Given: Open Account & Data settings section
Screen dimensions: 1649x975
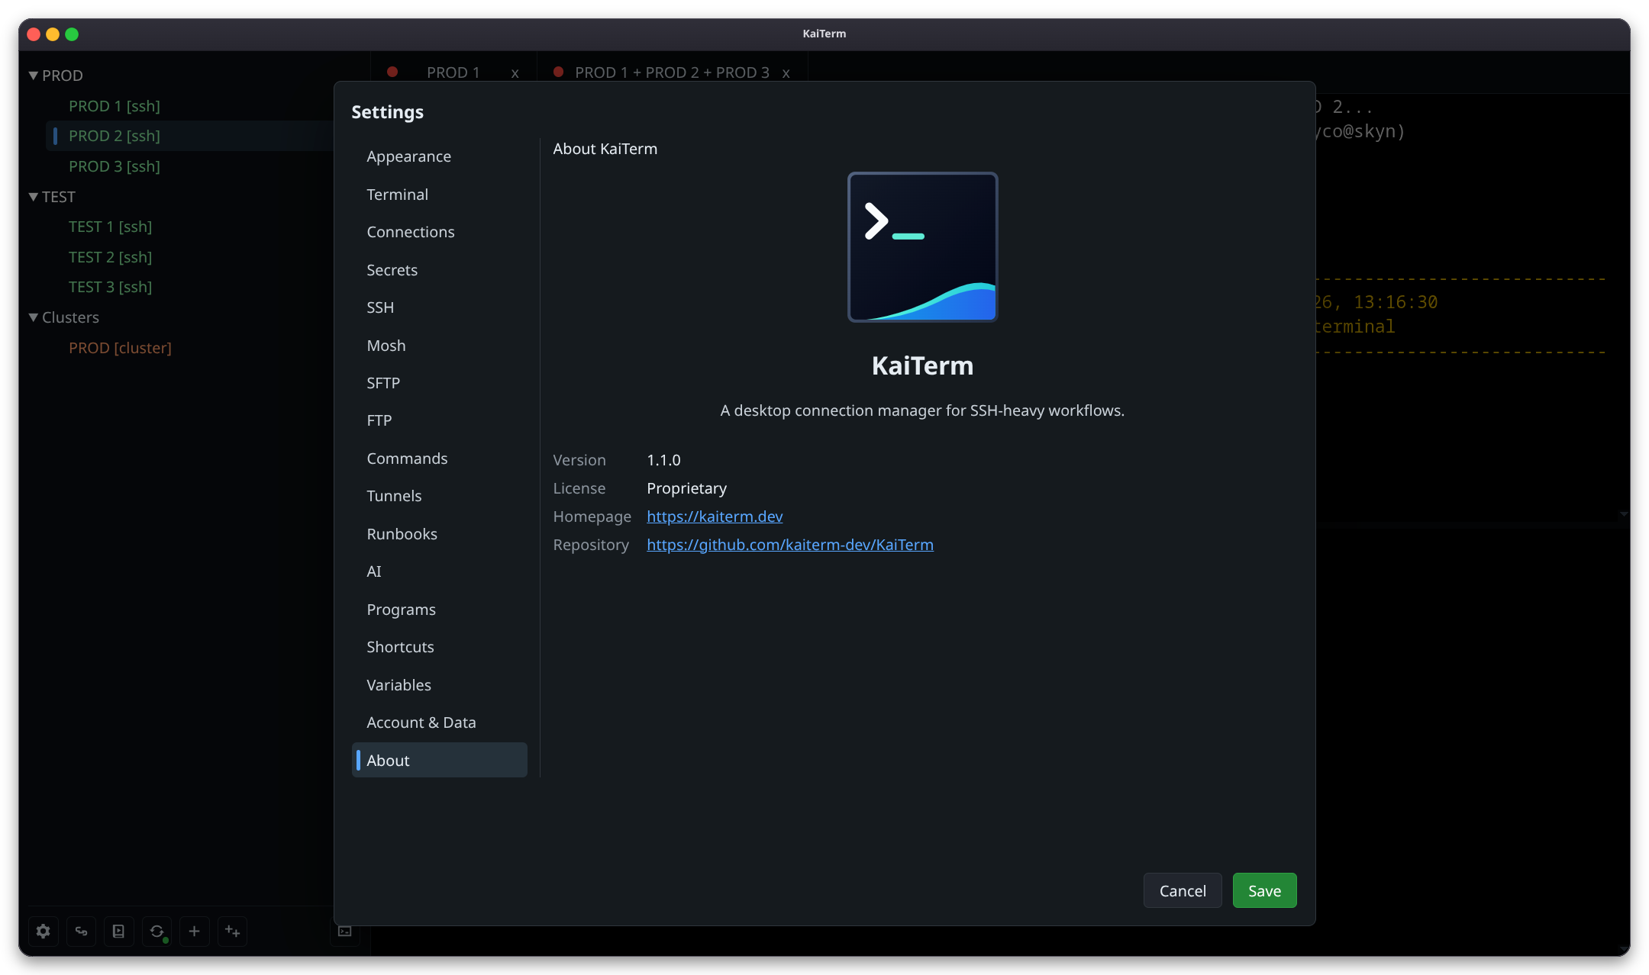Looking at the screenshot, I should tap(440, 722).
